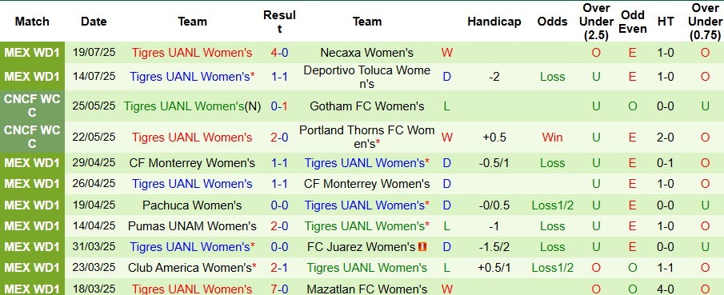This screenshot has width=724, height=295.
Task: Click the red card icon beside FC Juarez Women's
Action: point(422,247)
